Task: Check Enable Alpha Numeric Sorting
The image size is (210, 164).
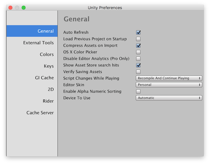Action: (x=138, y=91)
